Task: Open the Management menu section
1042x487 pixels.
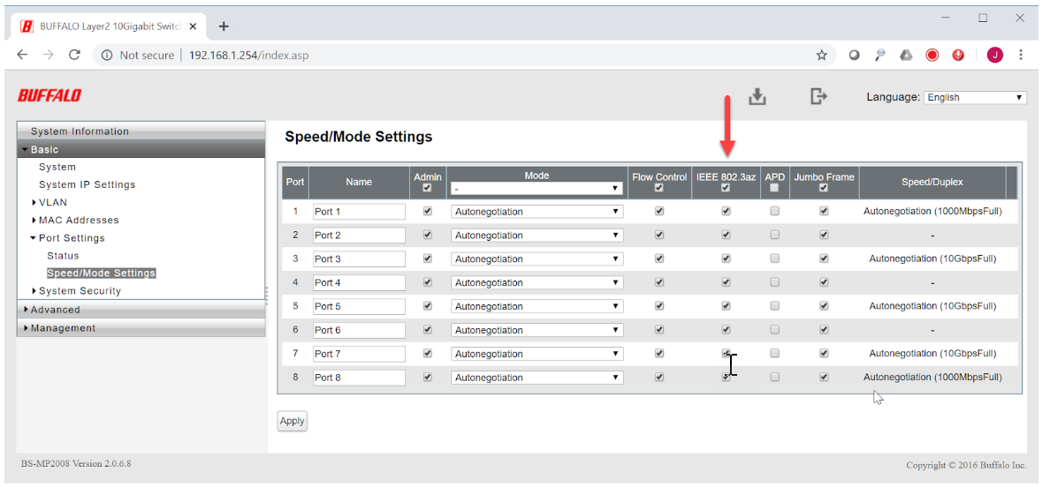Action: (x=62, y=328)
